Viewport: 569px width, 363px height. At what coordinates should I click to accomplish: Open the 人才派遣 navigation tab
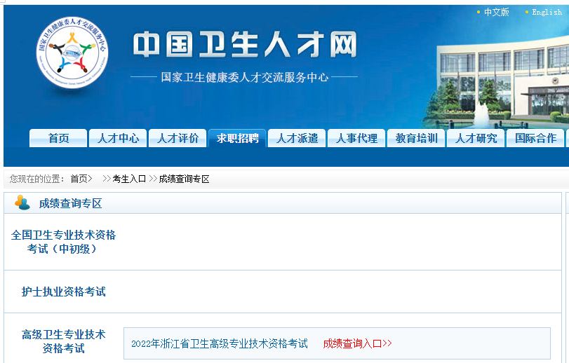tap(297, 138)
